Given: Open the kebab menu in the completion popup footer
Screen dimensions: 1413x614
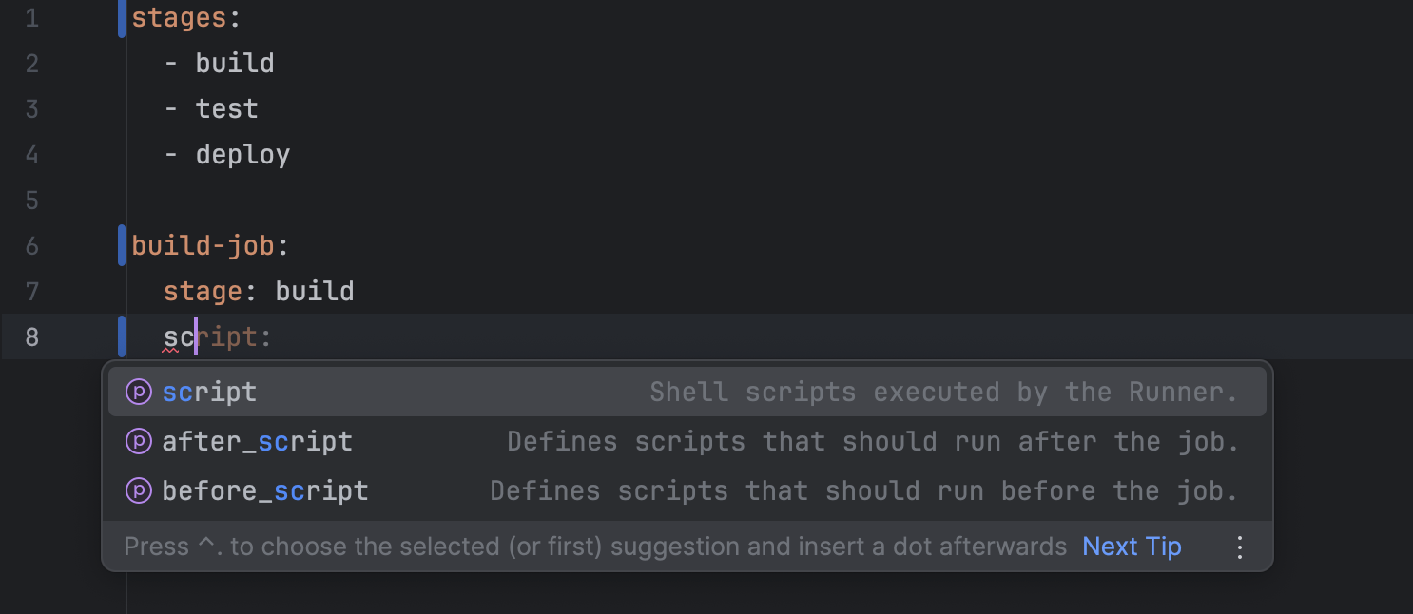Looking at the screenshot, I should [x=1239, y=546].
